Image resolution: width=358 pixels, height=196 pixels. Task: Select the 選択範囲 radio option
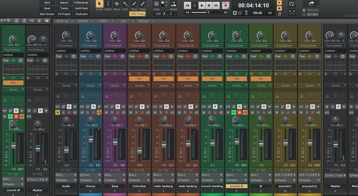point(304,14)
